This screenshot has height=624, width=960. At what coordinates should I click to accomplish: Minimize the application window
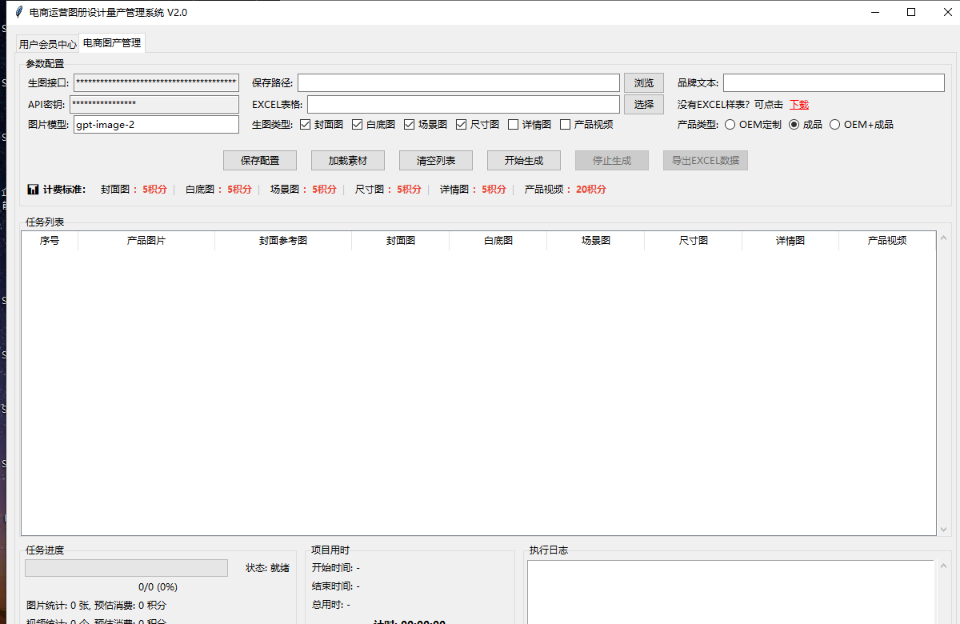click(x=874, y=12)
